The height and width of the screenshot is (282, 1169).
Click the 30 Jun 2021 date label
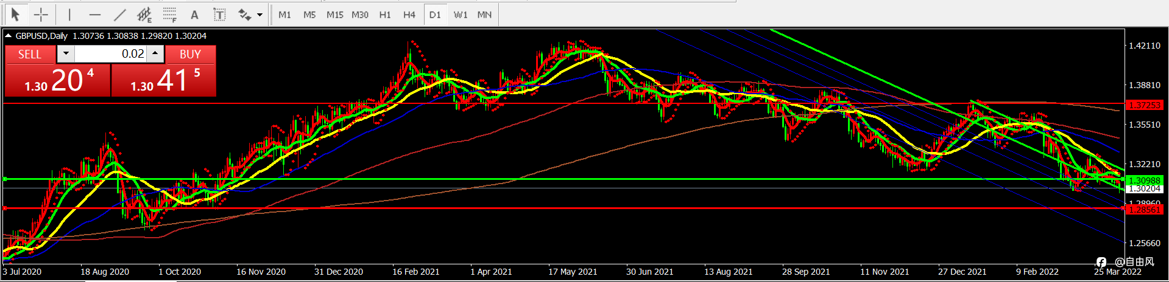coord(650,272)
